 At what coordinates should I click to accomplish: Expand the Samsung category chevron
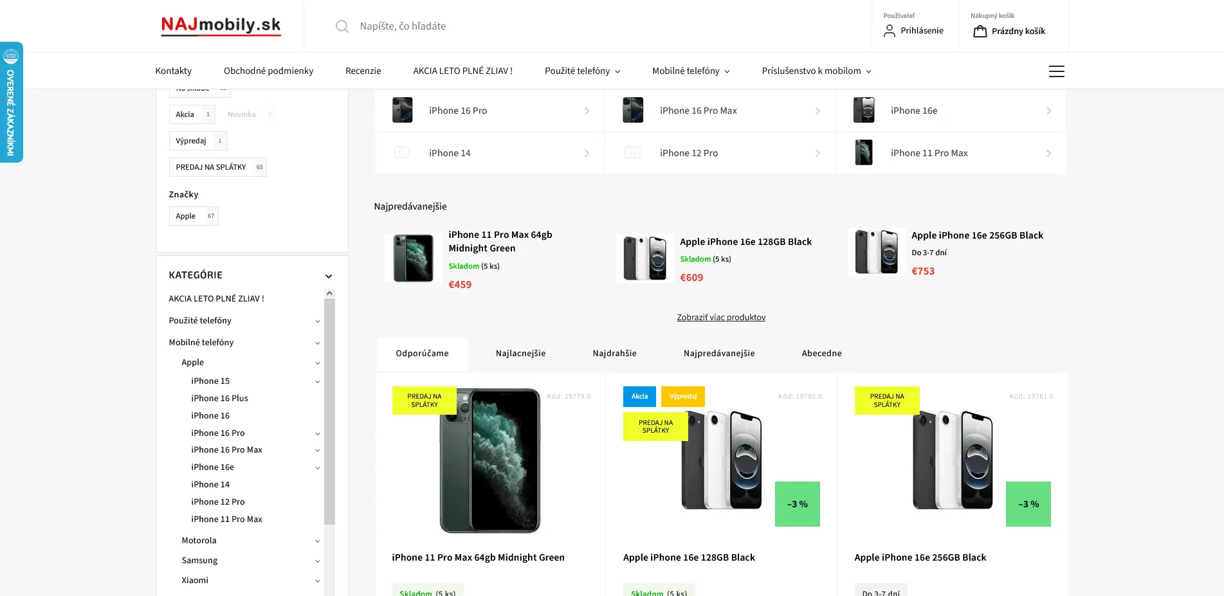[x=317, y=561]
